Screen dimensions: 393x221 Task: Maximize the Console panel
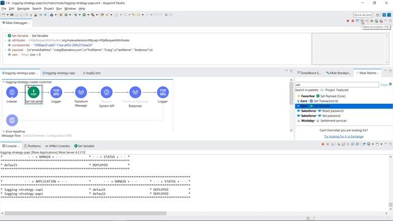pos(391,144)
